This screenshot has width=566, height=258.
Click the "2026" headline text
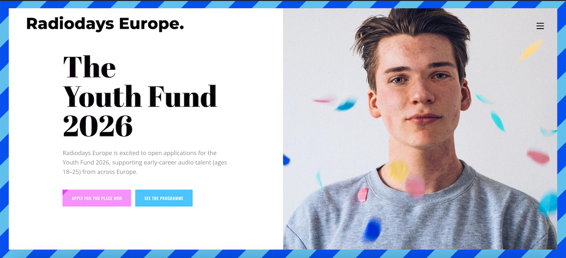(98, 126)
